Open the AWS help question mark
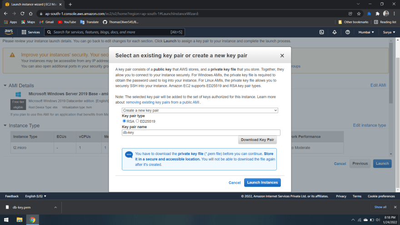The width and height of the screenshot is (400, 225). point(347,32)
